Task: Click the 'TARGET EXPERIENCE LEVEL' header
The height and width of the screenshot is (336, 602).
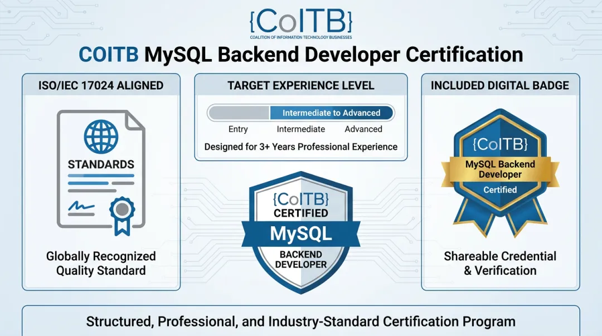Action: [300, 85]
